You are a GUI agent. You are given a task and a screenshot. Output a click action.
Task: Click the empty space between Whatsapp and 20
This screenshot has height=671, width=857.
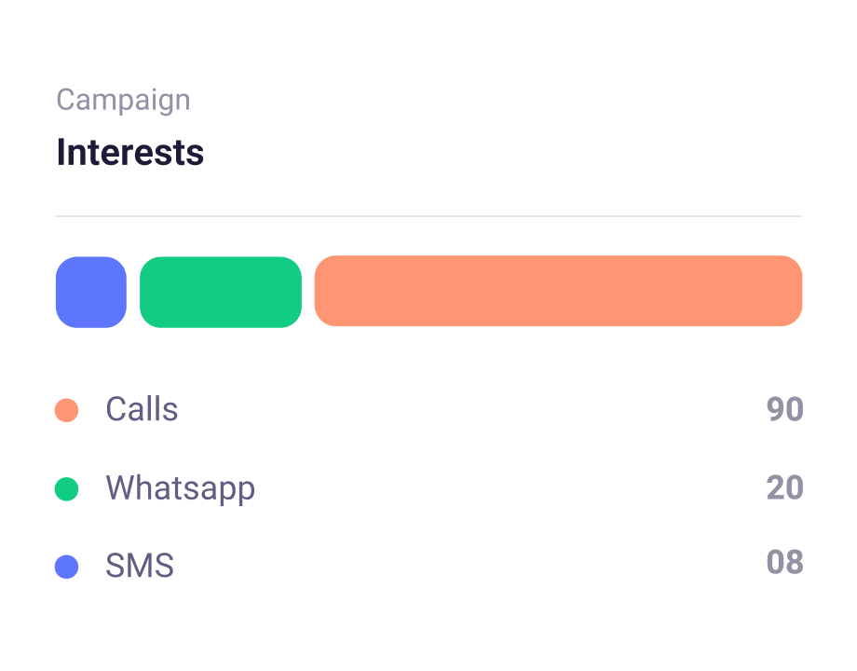503,488
